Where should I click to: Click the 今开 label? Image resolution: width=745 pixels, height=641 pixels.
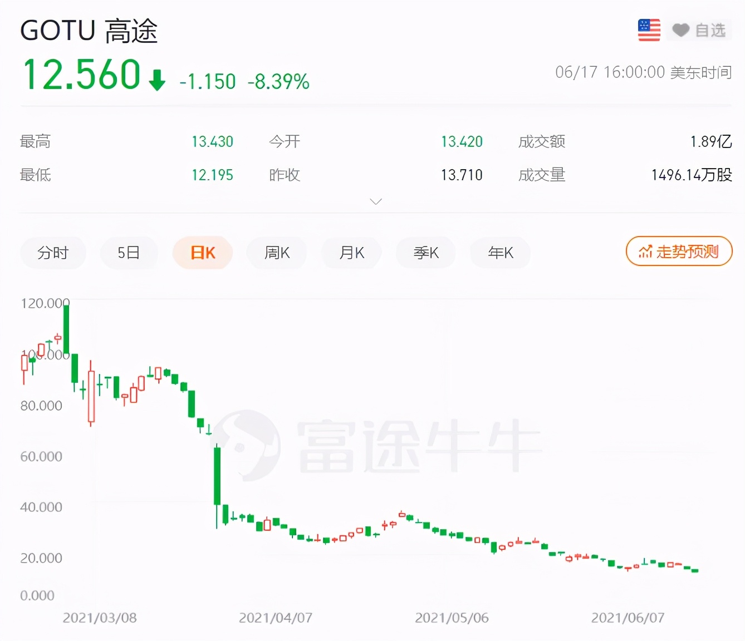(x=285, y=142)
